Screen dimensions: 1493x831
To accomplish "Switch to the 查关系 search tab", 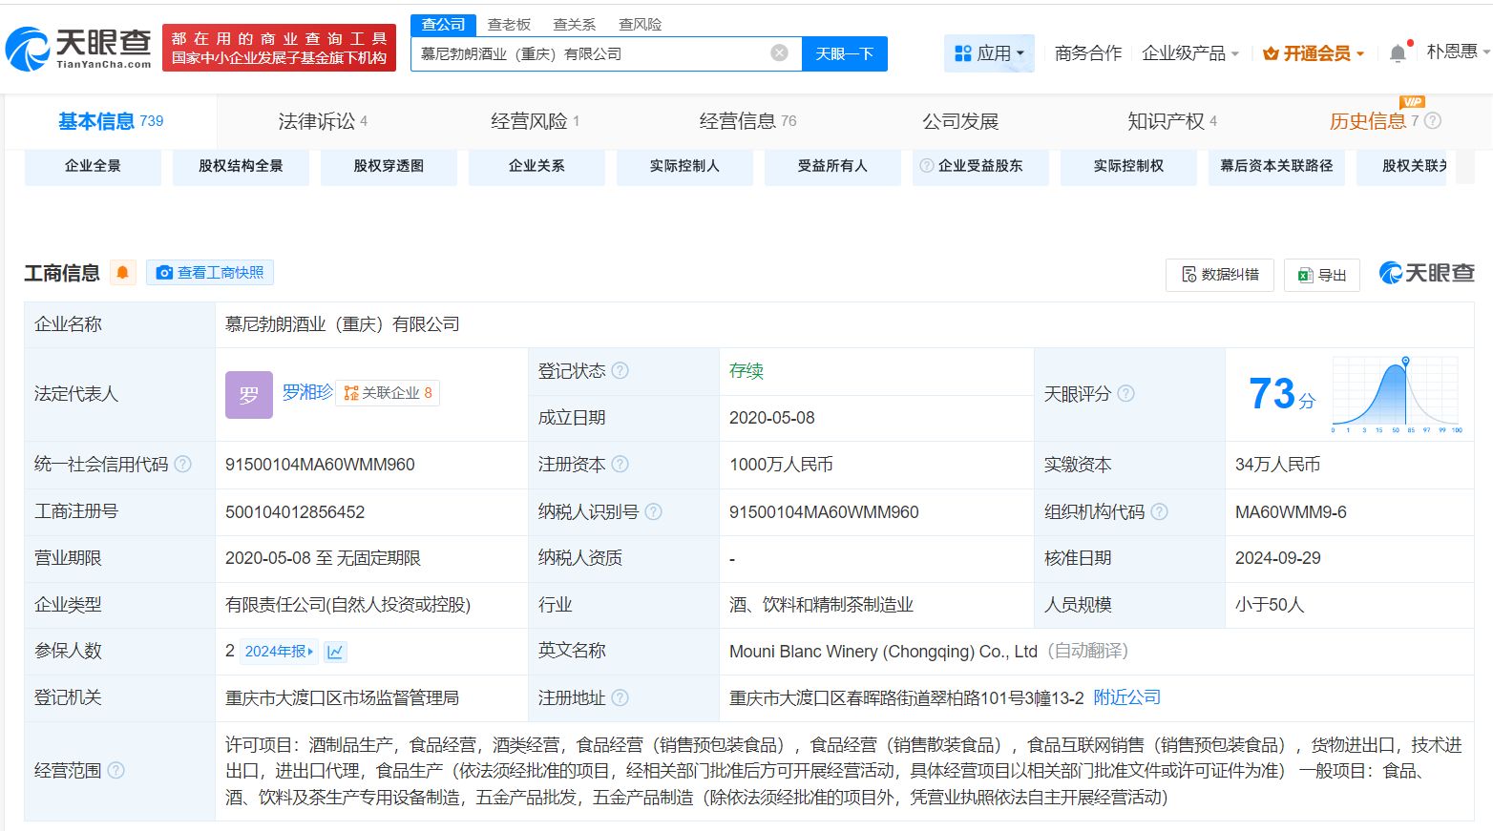I will point(575,25).
